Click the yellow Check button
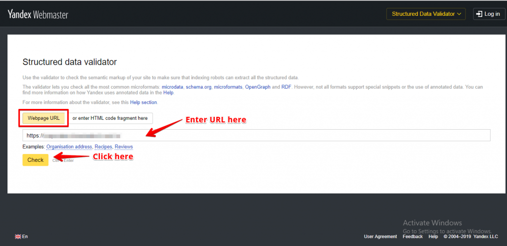Image resolution: width=507 pixels, height=246 pixels. pos(36,160)
